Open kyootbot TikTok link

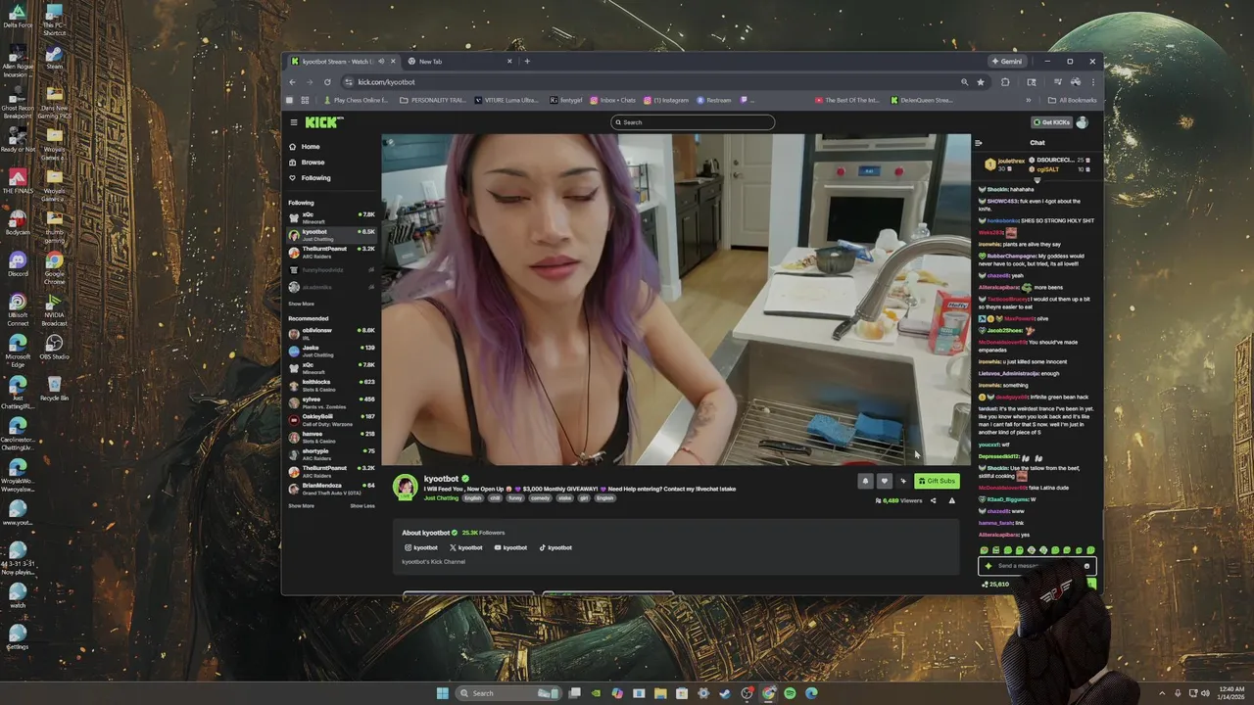coord(555,548)
